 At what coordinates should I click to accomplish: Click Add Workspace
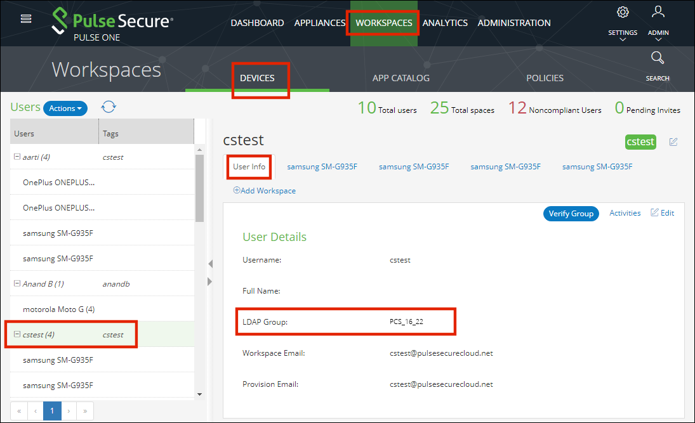pyautogui.click(x=265, y=190)
